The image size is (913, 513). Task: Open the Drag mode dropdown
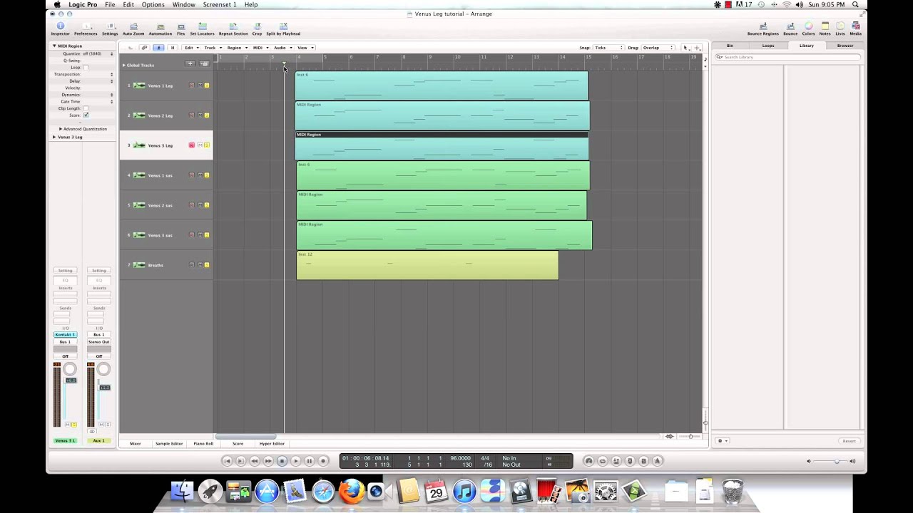[x=658, y=48]
